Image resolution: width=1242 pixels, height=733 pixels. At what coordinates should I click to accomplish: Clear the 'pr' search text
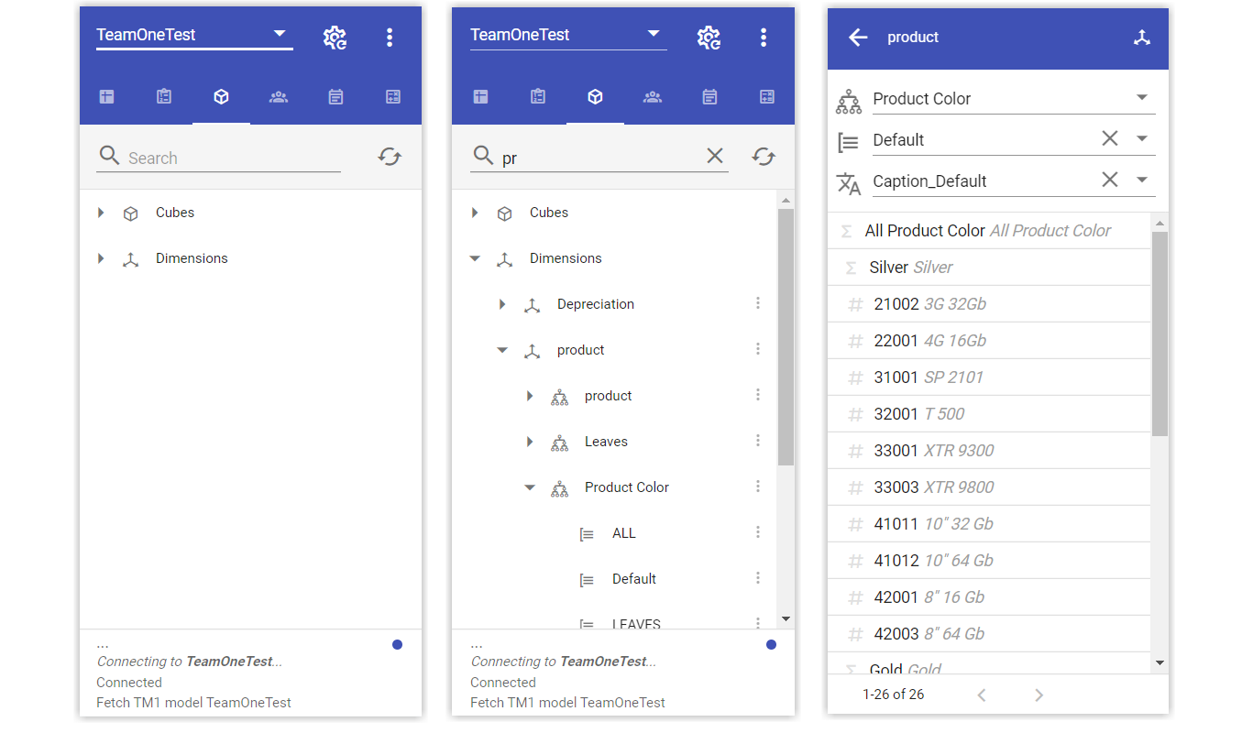point(715,157)
